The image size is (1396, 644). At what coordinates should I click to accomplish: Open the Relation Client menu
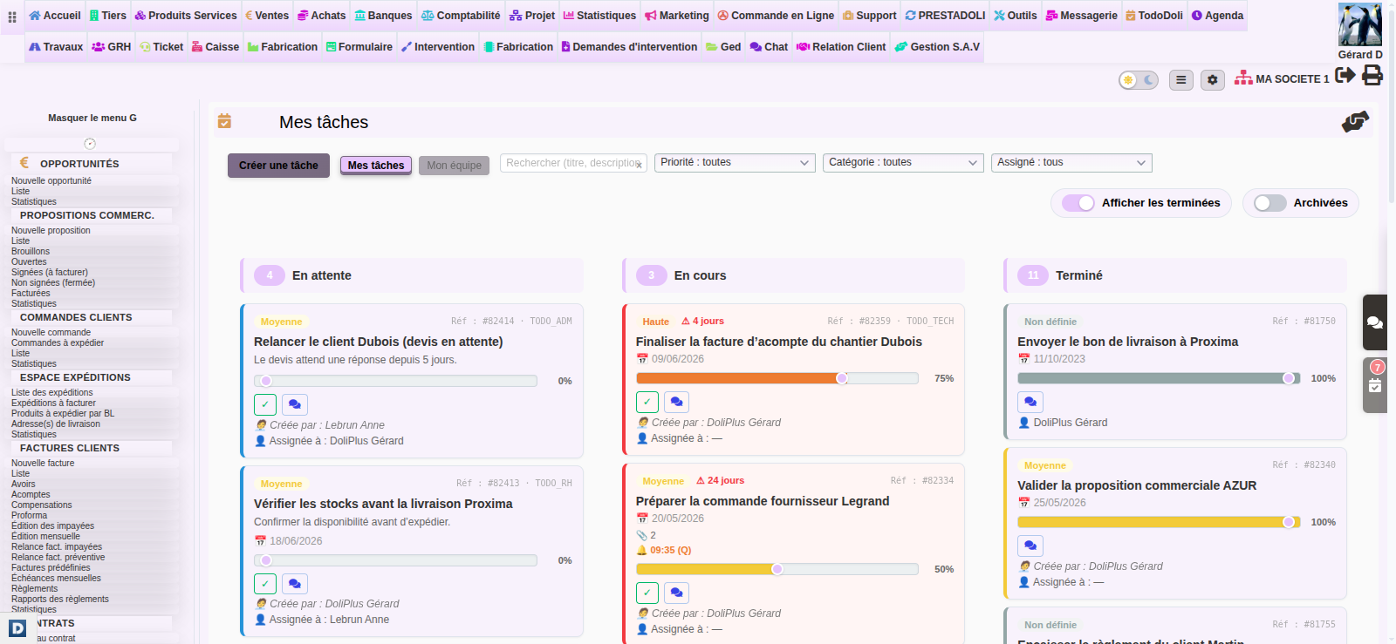point(841,47)
